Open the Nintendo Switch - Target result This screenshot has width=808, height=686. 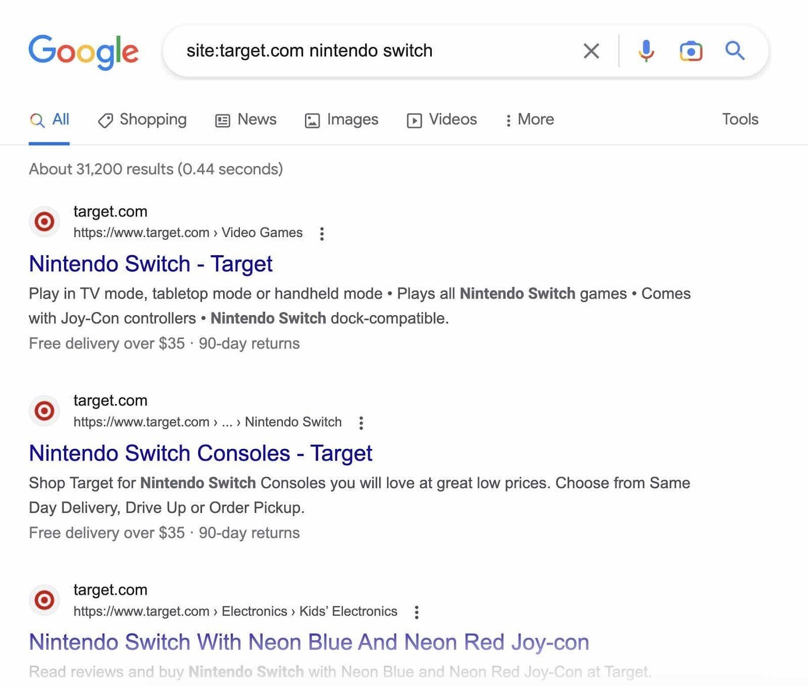click(150, 263)
